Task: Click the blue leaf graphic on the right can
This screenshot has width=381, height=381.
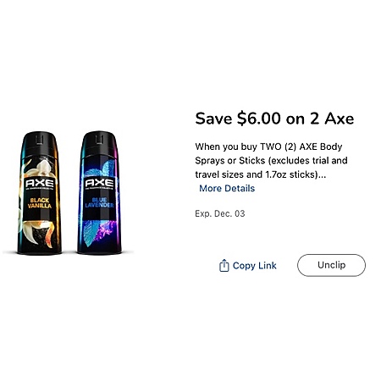Action: click(105, 168)
